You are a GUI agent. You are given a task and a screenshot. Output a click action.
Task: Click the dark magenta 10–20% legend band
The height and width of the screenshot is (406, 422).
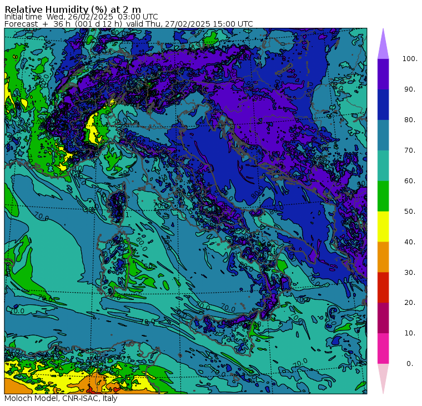(383, 318)
